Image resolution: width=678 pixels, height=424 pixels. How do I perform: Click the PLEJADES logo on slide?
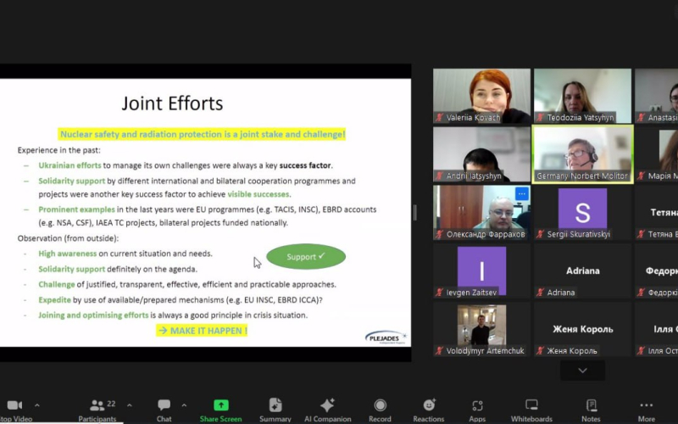pos(386,338)
